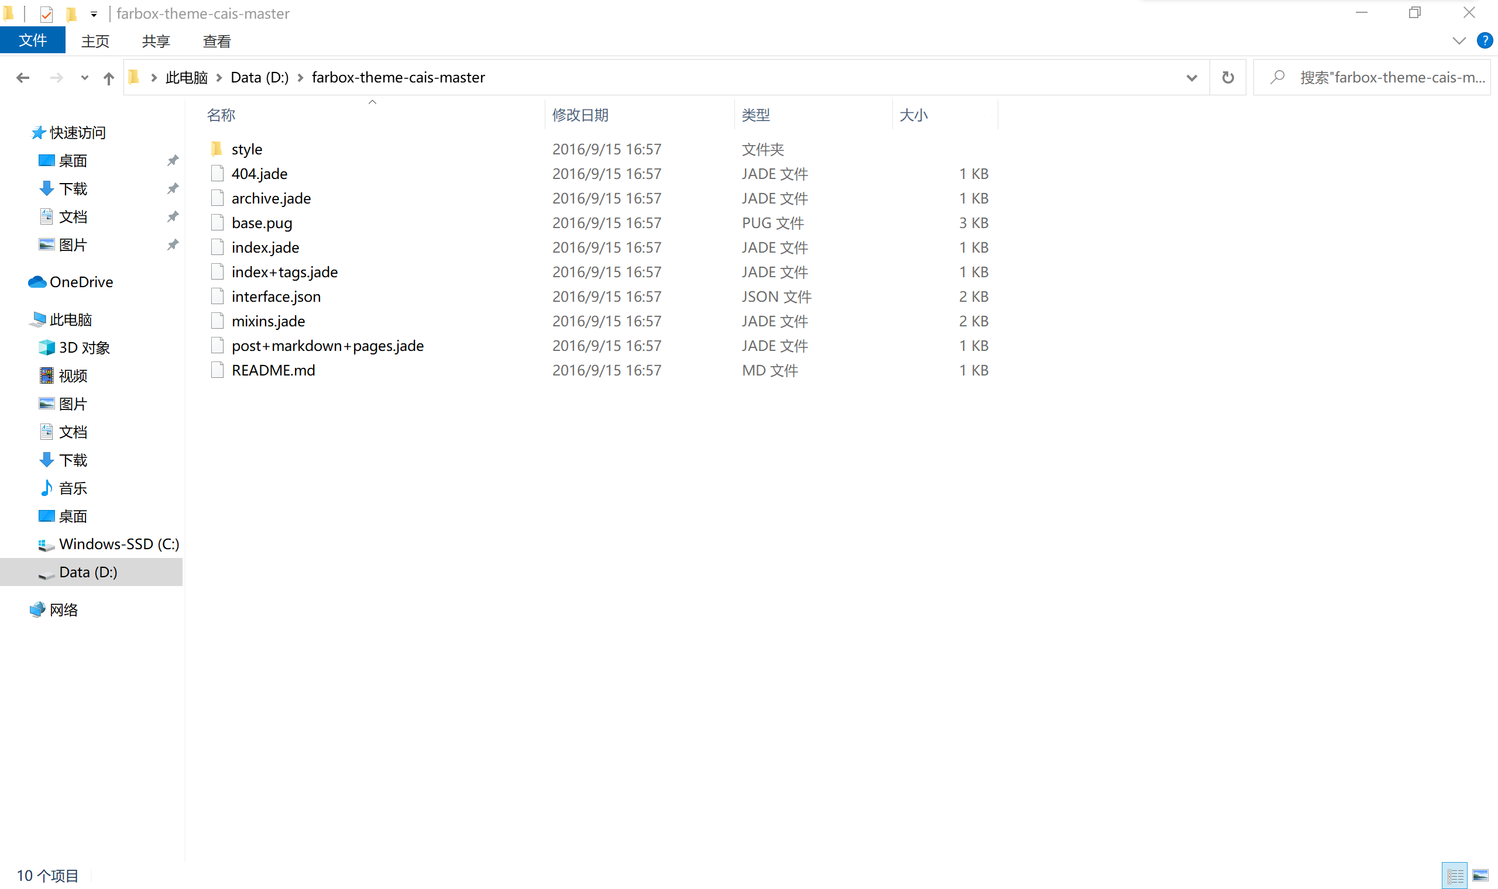Open address bar history dropdown
Viewport: 1498px width, 889px height.
pos(1191,78)
